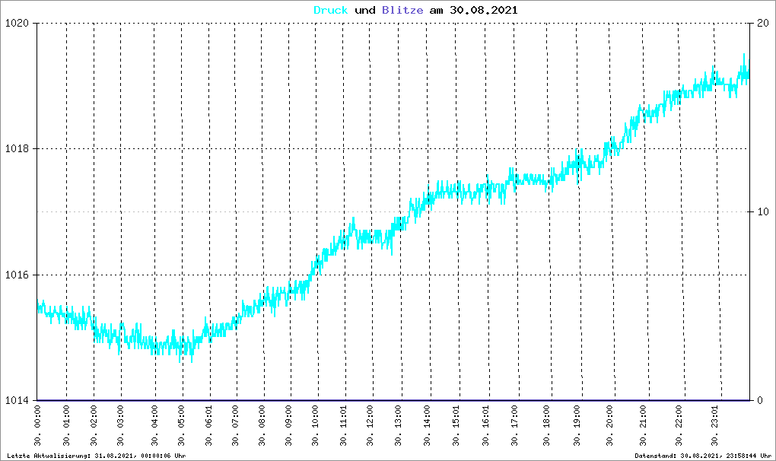Screen dimensions: 776x461
Task: Click the cyan 'Druck' title word
Action: [x=331, y=11]
